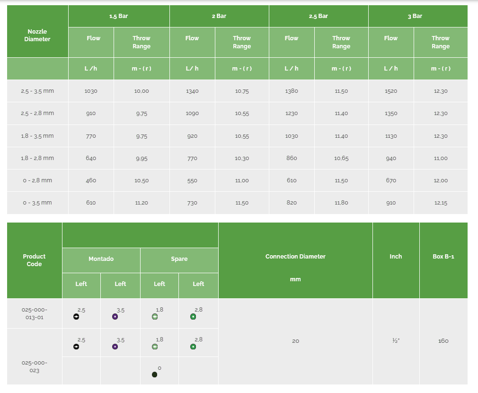This screenshot has width=478, height=393.
Task: Click the green 2,8 nozzle icon in row 025-000-023
Action: click(193, 347)
